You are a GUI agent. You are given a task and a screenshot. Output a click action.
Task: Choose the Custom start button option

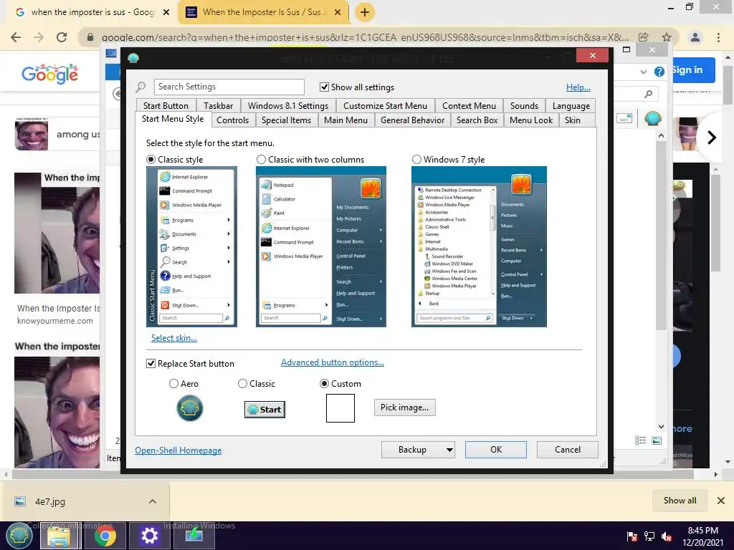[x=324, y=384]
